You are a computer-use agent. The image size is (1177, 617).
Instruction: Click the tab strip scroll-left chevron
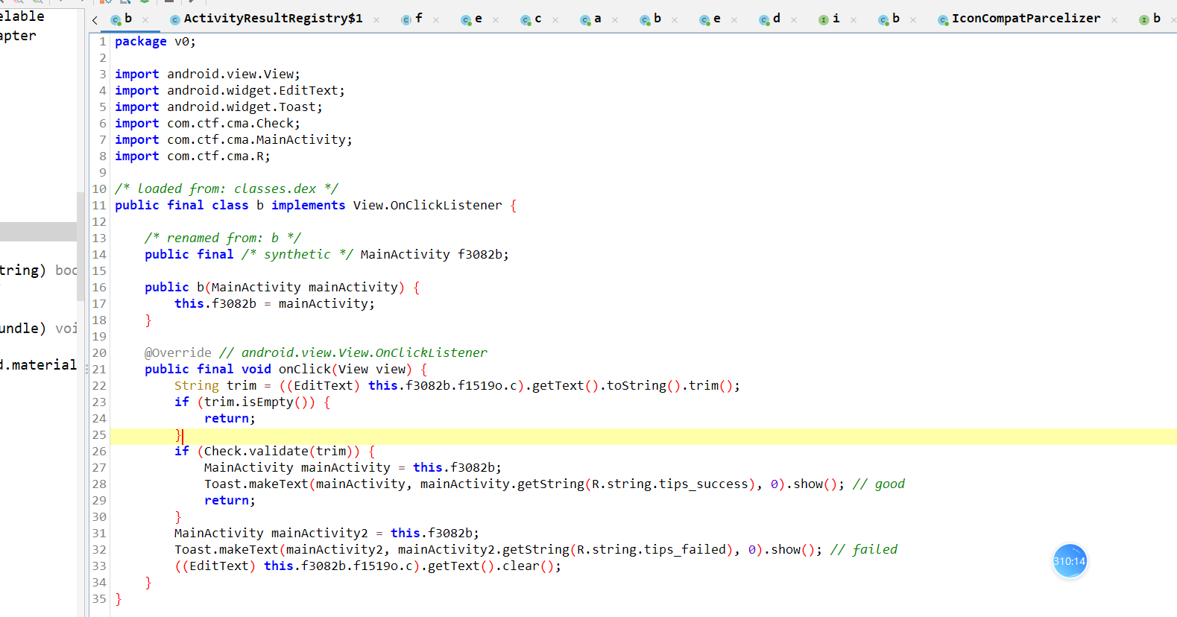click(x=95, y=19)
